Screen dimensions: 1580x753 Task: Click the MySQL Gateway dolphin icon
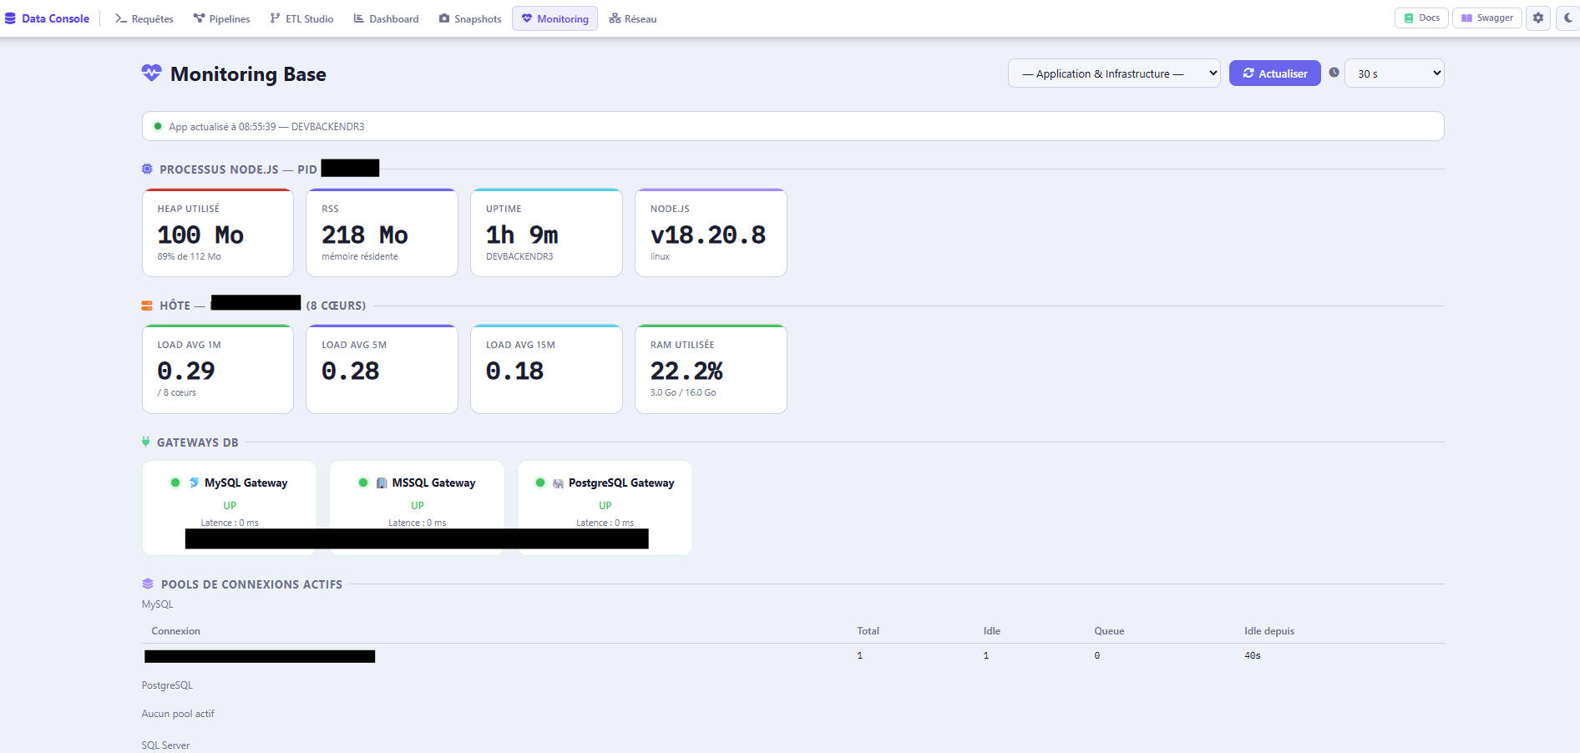[194, 483]
